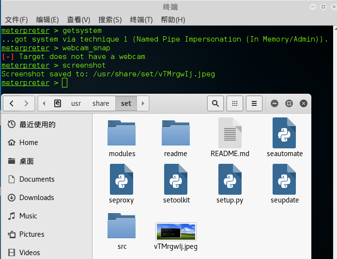Open the 文件(F) menu in terminal
This screenshot has height=259, width=337.
(x=16, y=20)
